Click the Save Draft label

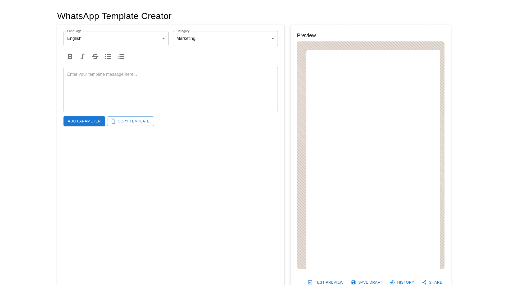tap(370, 282)
